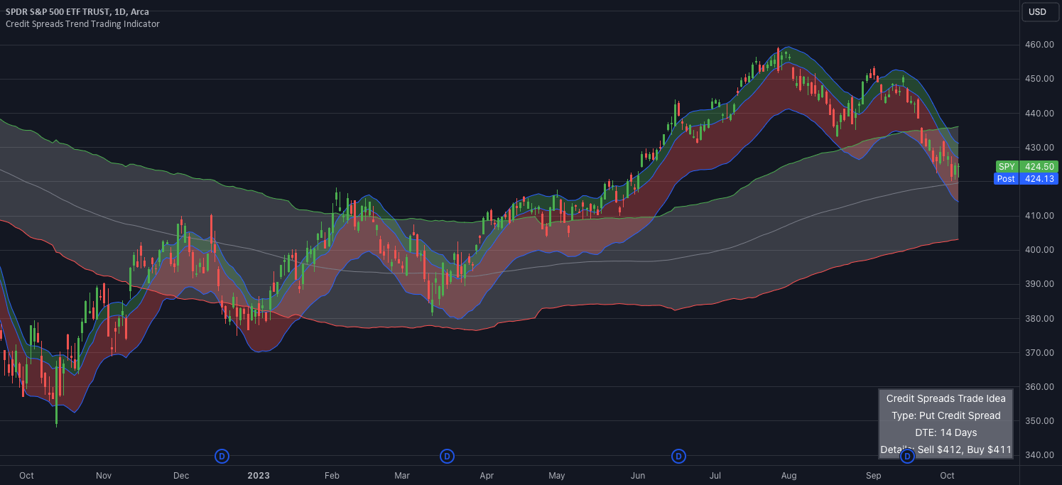This screenshot has height=485, width=1062.
Task: Open the dividend marker near March on timeline
Action: pos(448,457)
